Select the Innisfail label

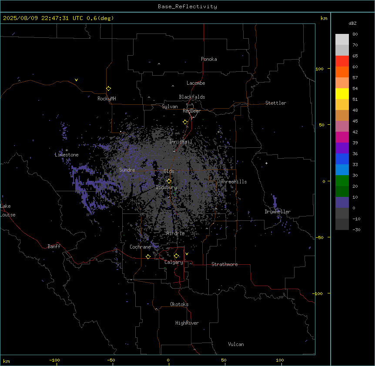tap(181, 142)
